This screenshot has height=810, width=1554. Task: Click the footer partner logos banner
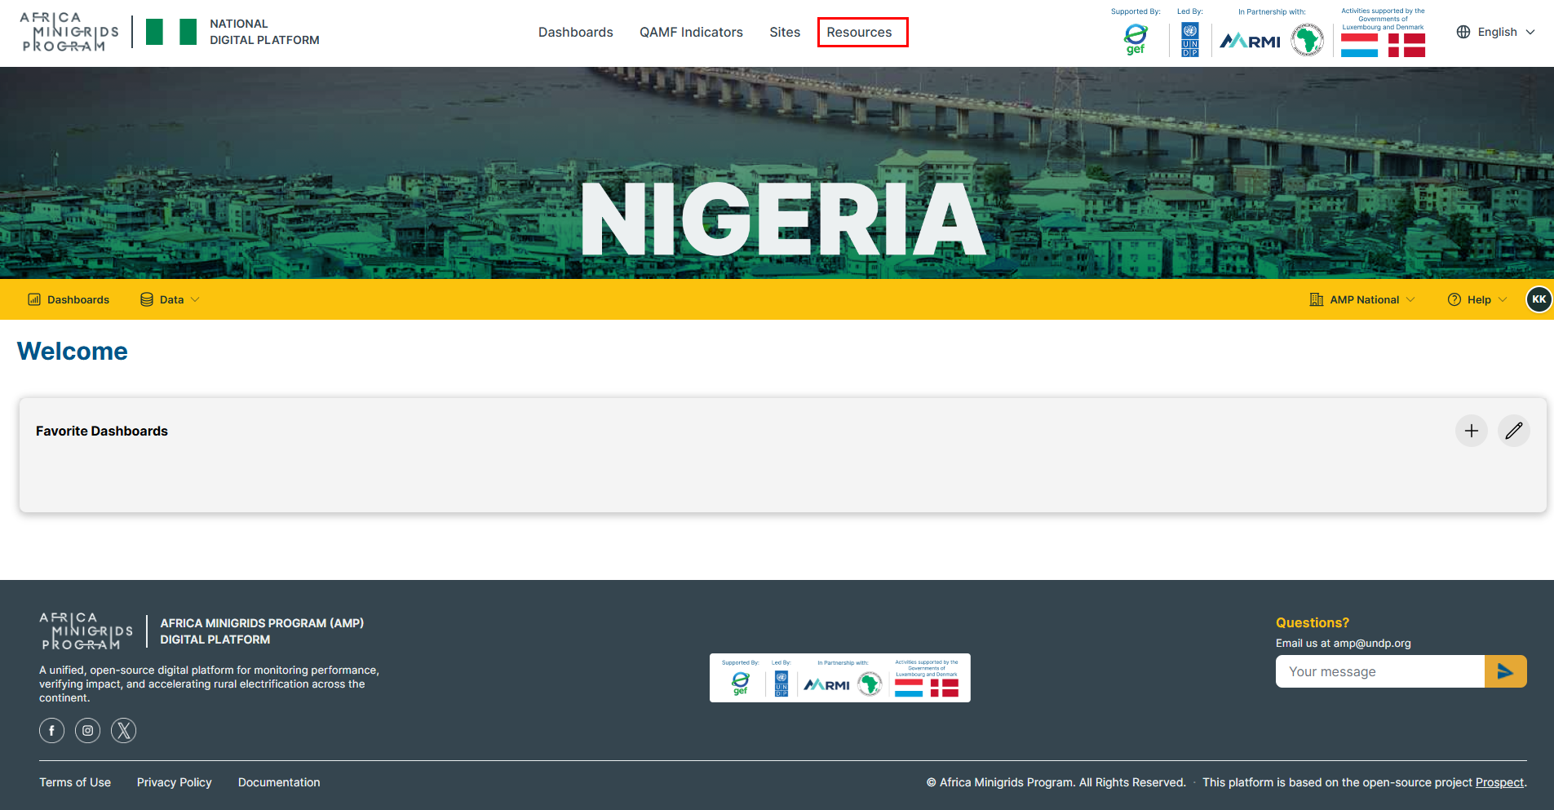click(x=840, y=678)
